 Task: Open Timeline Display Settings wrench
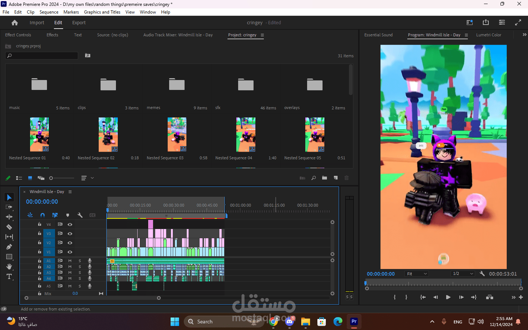pos(80,215)
